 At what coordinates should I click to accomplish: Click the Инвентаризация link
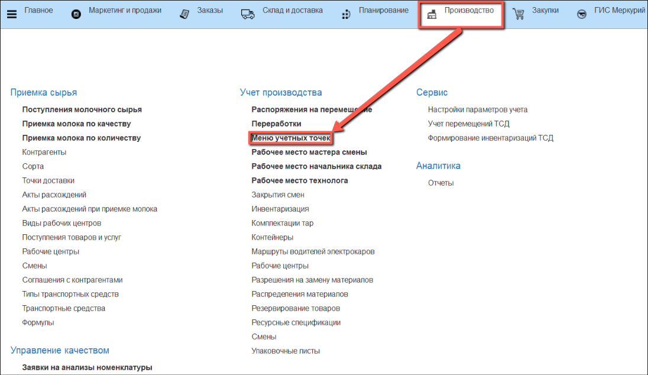click(280, 209)
